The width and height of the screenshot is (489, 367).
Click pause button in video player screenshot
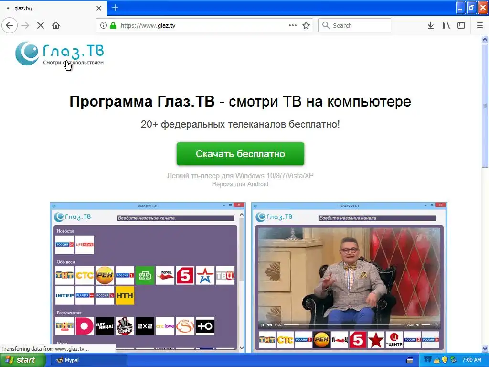point(263,325)
